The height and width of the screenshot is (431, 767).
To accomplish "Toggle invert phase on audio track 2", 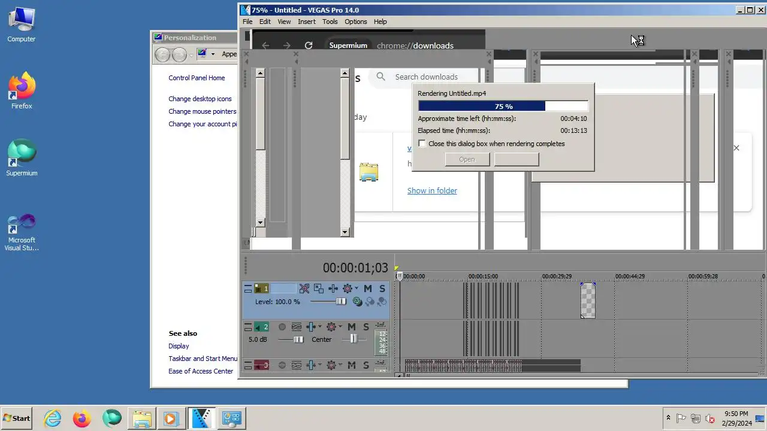I will click(x=297, y=327).
